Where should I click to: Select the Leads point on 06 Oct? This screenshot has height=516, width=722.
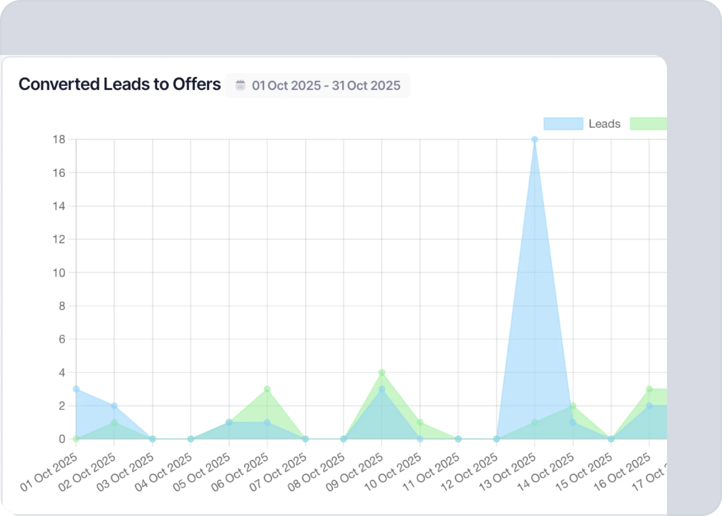click(x=267, y=422)
